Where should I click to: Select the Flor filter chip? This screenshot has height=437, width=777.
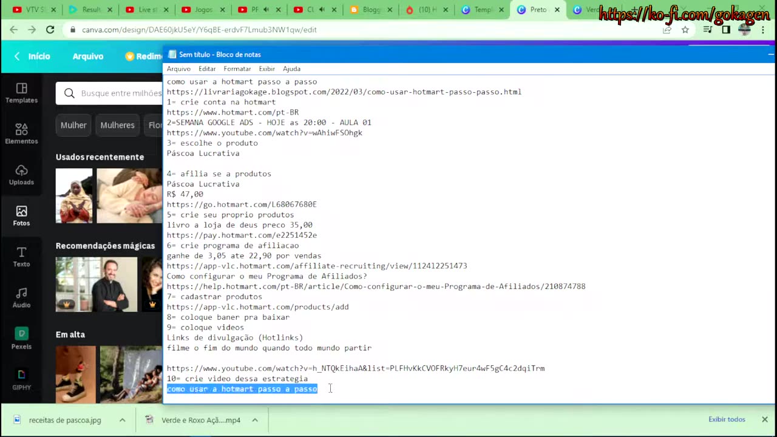(154, 125)
